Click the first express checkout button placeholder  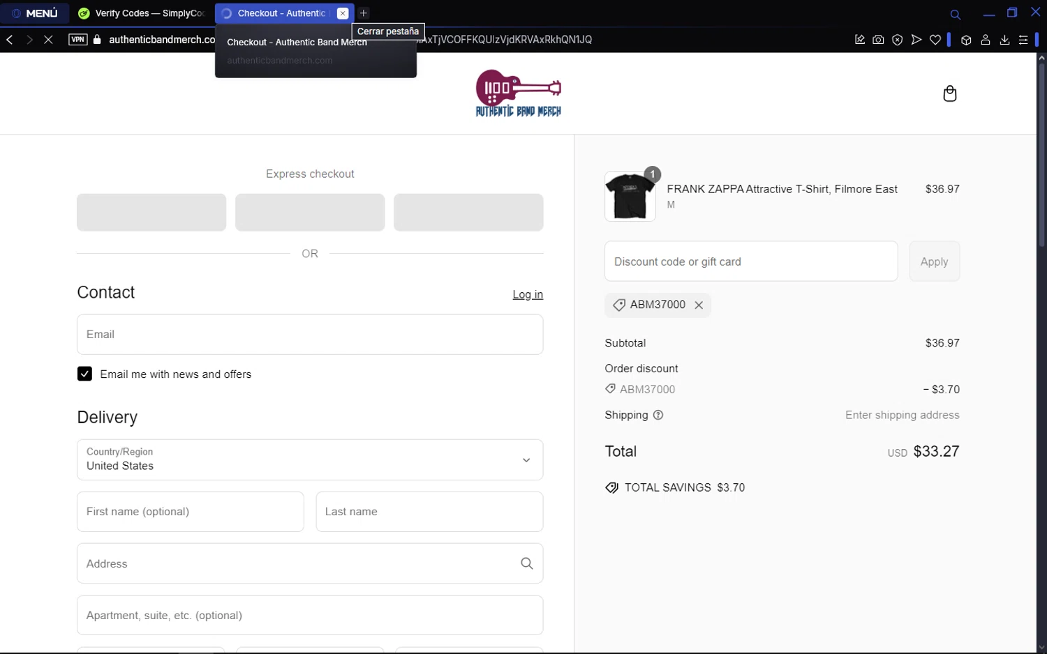(151, 212)
